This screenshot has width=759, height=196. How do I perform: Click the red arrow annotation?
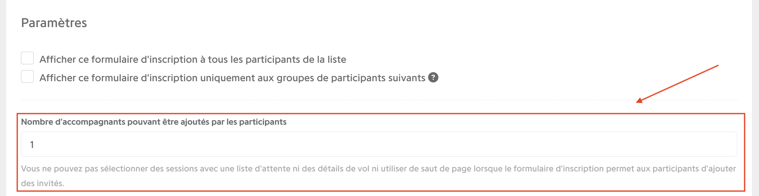point(677,84)
